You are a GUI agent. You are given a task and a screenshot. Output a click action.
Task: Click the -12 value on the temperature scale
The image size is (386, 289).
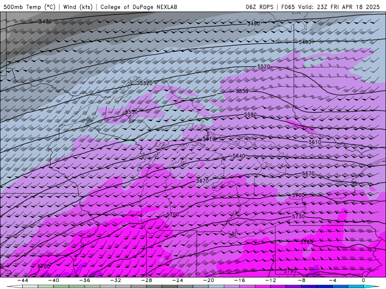click(x=271, y=280)
